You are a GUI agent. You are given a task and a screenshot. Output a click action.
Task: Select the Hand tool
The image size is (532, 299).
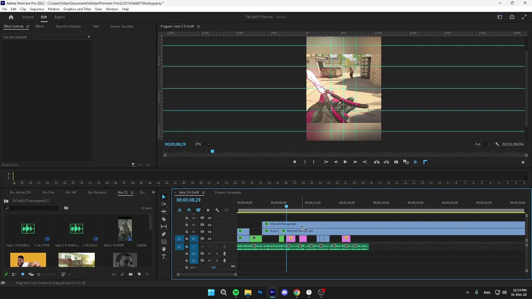click(164, 249)
